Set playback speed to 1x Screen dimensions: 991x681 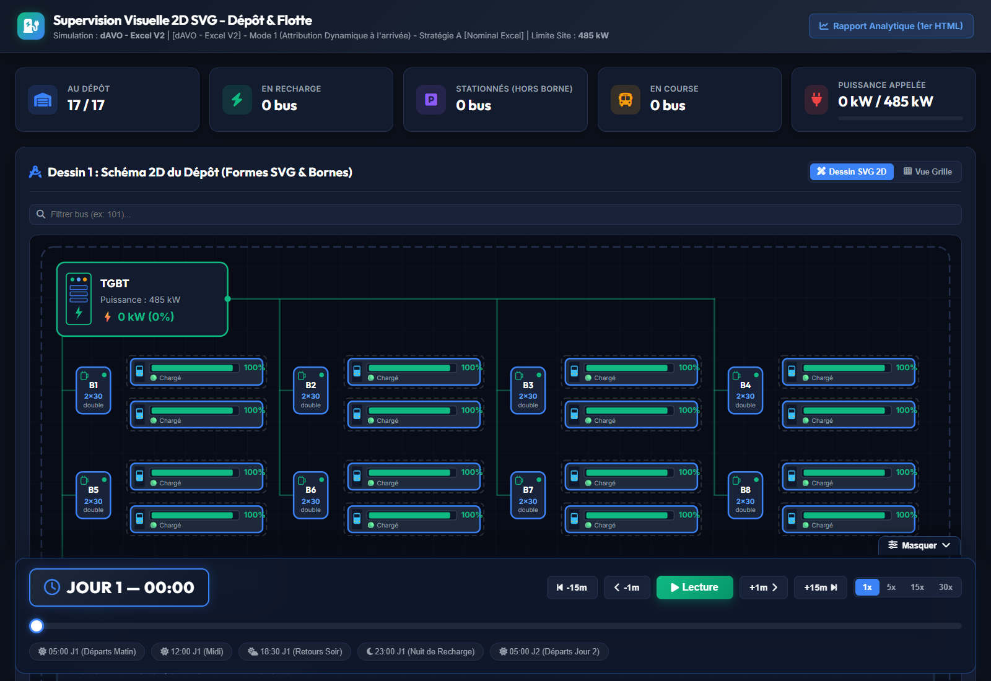[867, 587]
